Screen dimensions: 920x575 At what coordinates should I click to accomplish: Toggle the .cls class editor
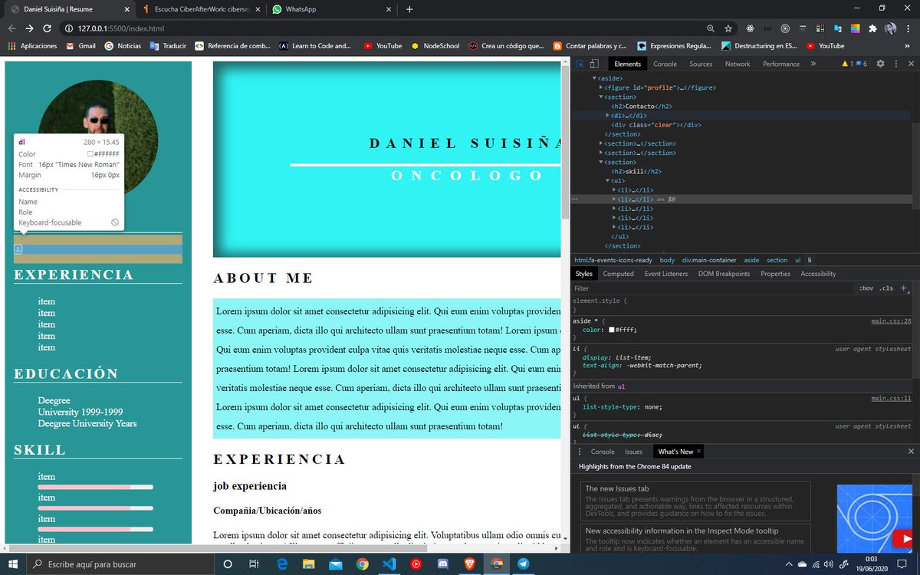tap(887, 288)
